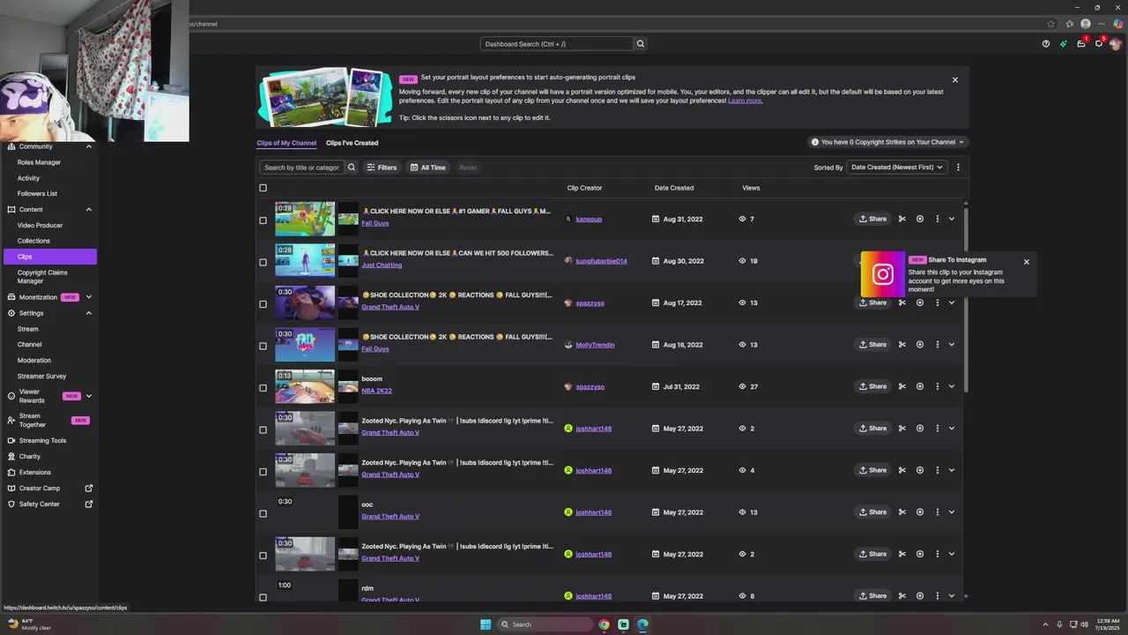Open the Edge favorites star-list icon
Viewport: 1128px width, 635px height.
tap(1069, 24)
